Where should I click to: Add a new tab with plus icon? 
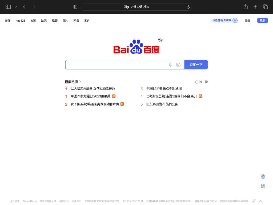click(255, 7)
